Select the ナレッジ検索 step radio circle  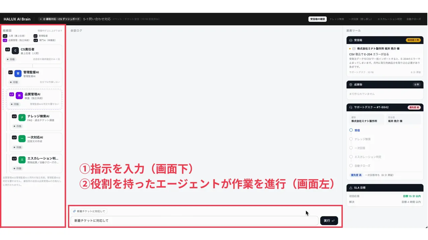coord(351,139)
